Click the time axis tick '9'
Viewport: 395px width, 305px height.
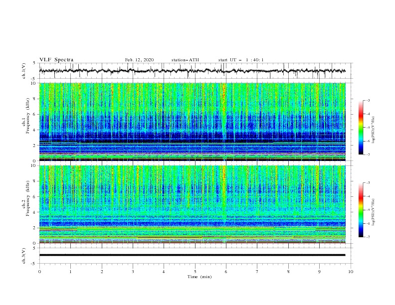coord(319,272)
